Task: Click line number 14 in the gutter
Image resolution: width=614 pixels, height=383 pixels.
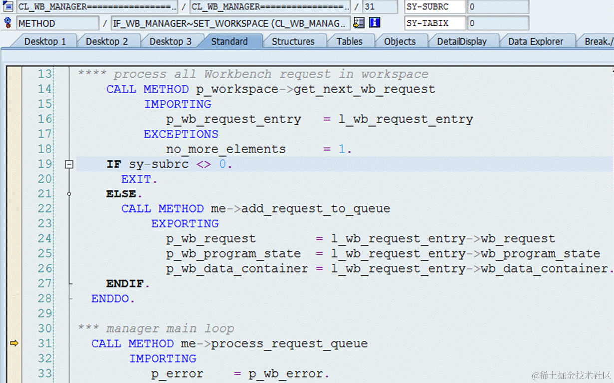Action: (x=45, y=89)
